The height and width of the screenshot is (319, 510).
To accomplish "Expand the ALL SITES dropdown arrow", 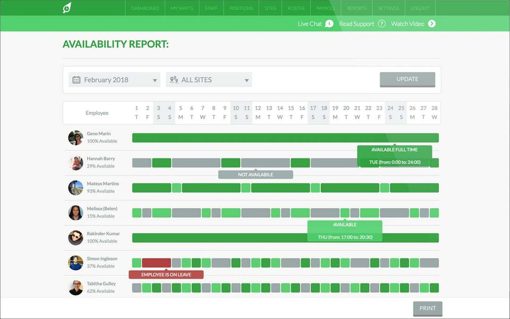I will (x=246, y=81).
